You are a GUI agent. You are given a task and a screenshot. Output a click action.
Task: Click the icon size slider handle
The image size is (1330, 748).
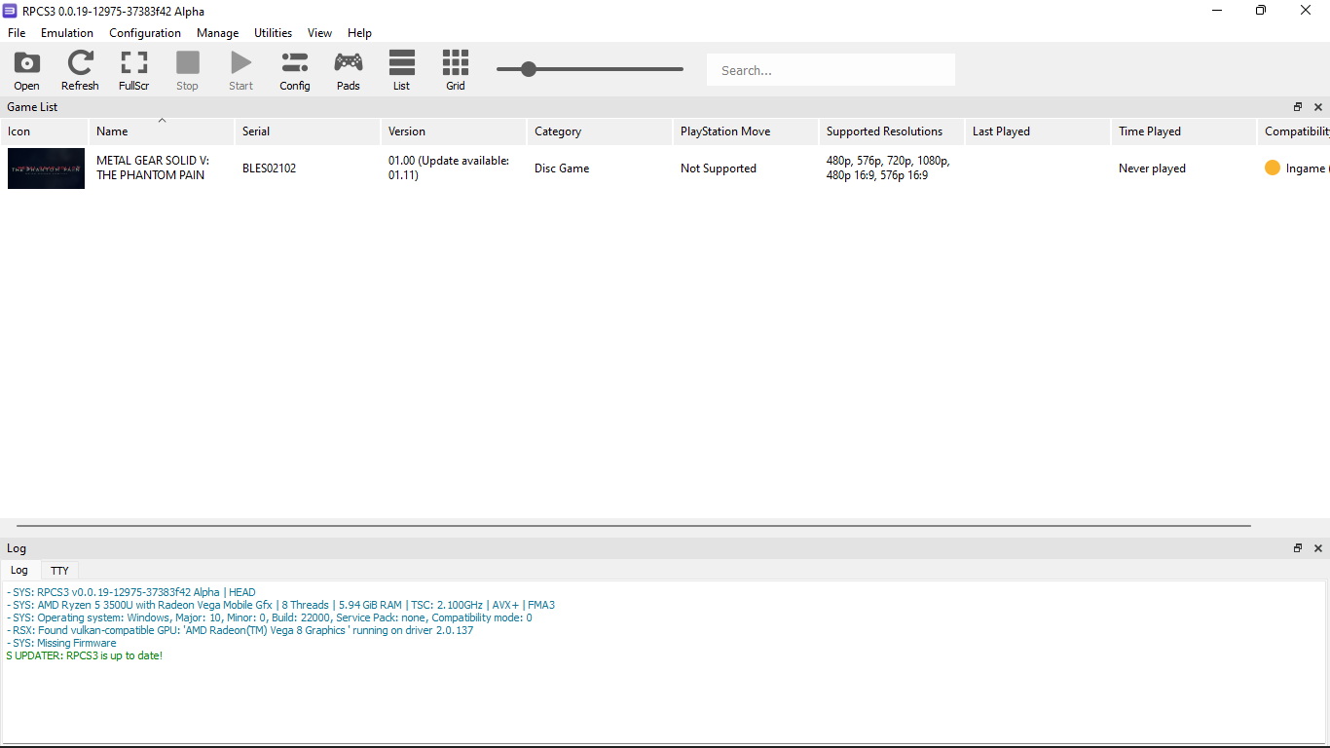(x=529, y=69)
